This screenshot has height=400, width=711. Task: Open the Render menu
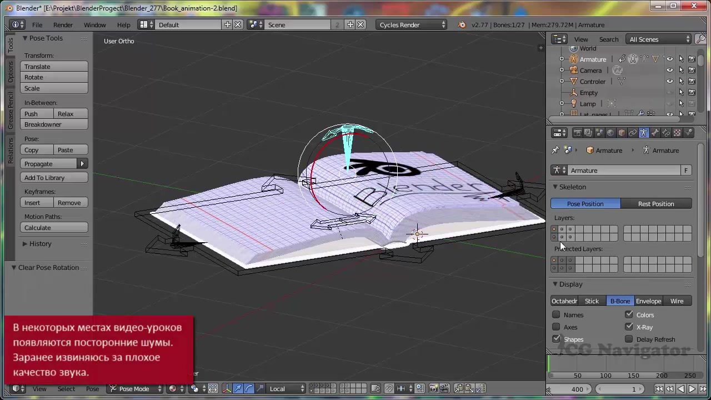[63, 24]
